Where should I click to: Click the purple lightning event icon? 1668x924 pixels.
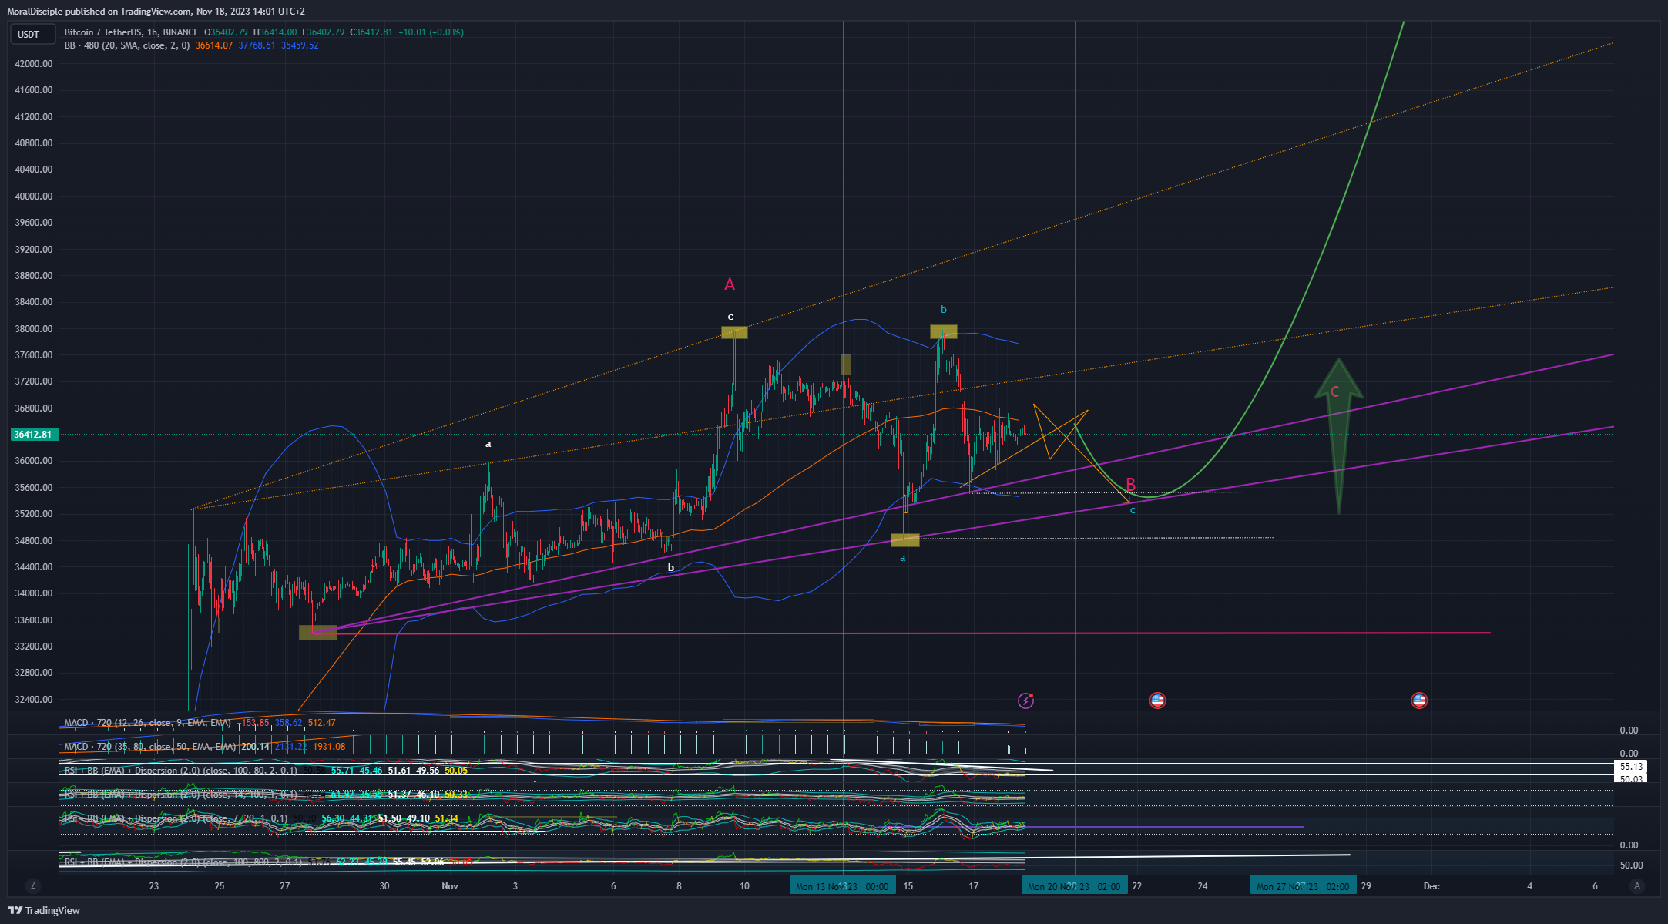pyautogui.click(x=1025, y=701)
